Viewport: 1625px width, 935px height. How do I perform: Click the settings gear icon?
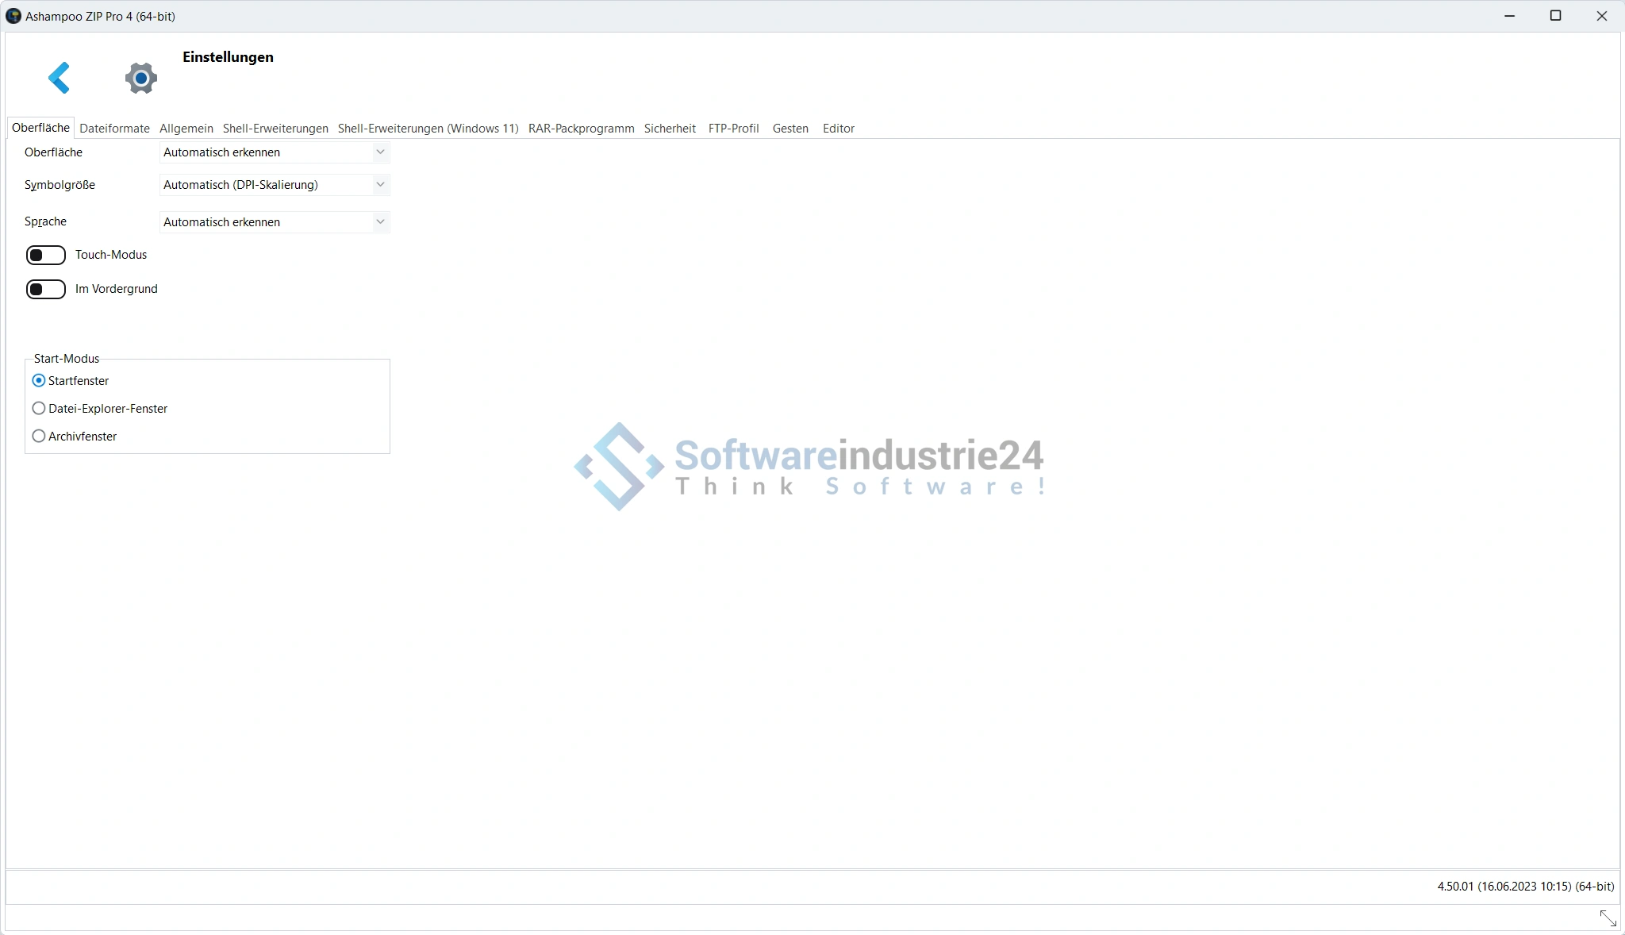[141, 78]
